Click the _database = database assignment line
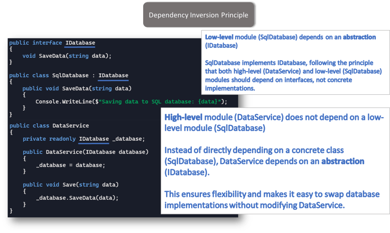Screen dimensions: 390x233 (70, 165)
